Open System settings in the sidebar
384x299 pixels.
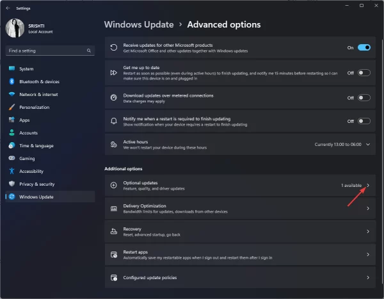(50, 69)
